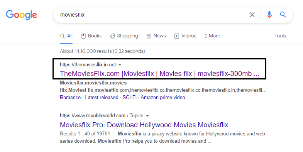The width and height of the screenshot is (303, 152).
Task: Open the TheMoviesFlix.com result title link
Action: coord(160,74)
